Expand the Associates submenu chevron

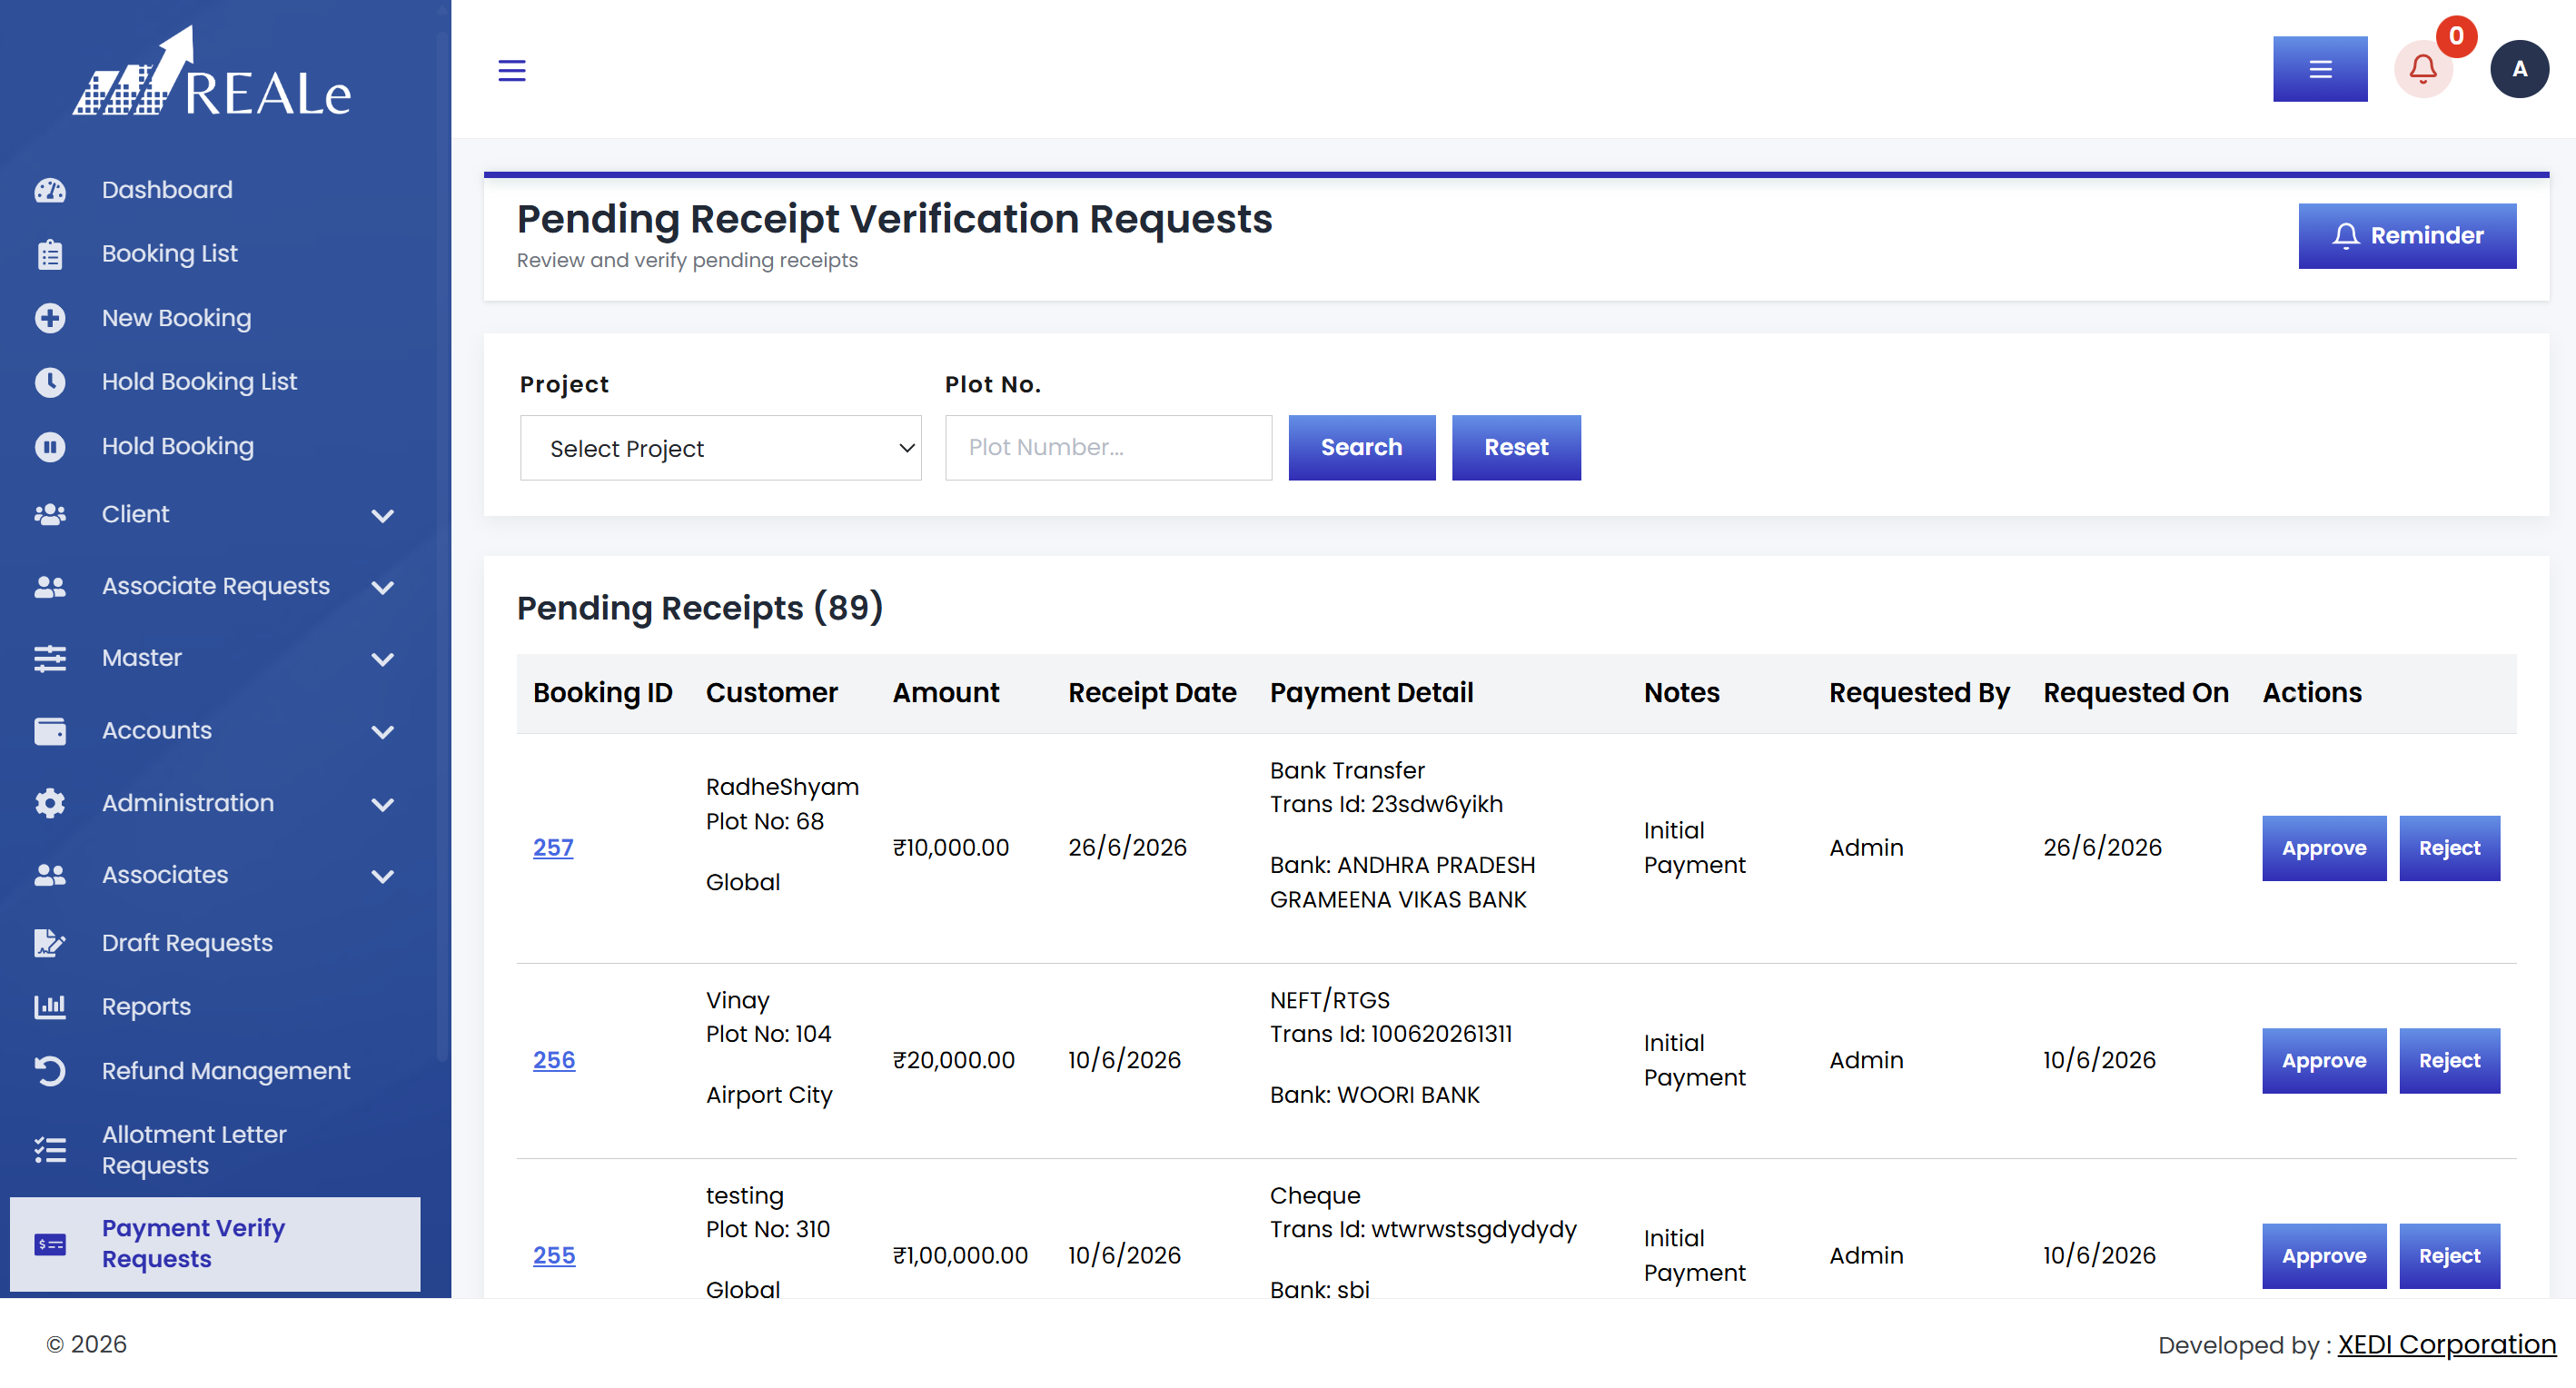382,877
